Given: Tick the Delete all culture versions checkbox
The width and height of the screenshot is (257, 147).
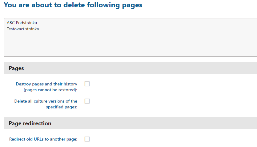Looking at the screenshot, I should tap(87, 101).
